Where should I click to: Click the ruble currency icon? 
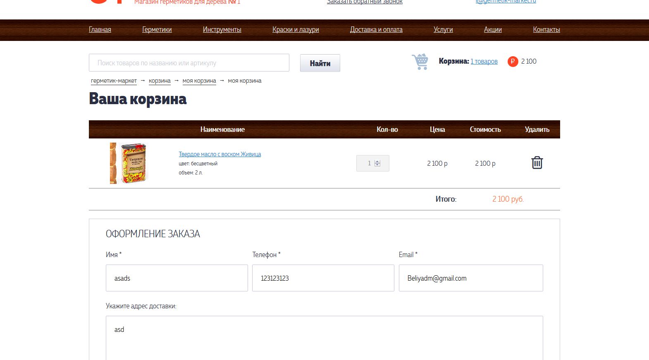pyautogui.click(x=513, y=62)
